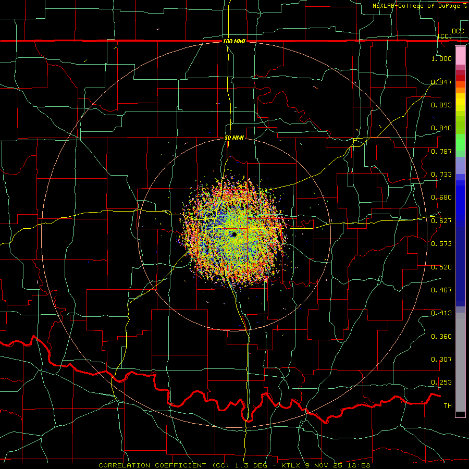Click the 0.627 legend value
Image resolution: width=469 pixels, height=469 pixels.
(x=441, y=220)
